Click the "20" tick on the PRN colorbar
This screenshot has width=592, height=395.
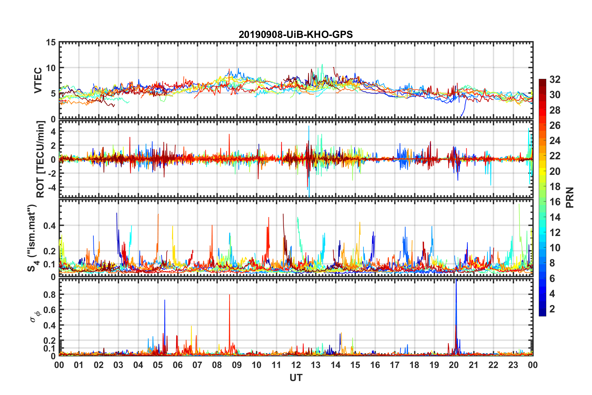point(555,171)
